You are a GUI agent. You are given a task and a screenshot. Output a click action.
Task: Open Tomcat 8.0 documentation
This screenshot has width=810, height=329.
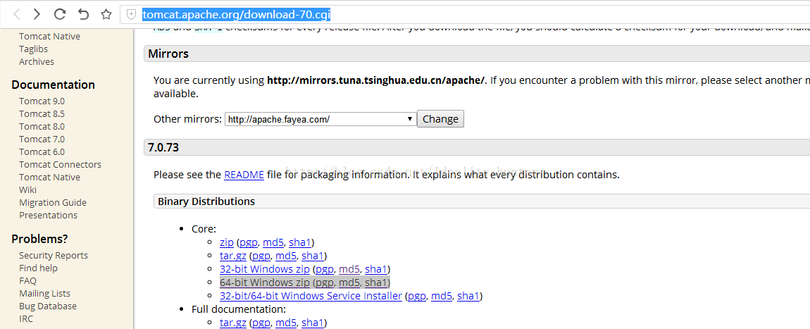[x=42, y=127]
